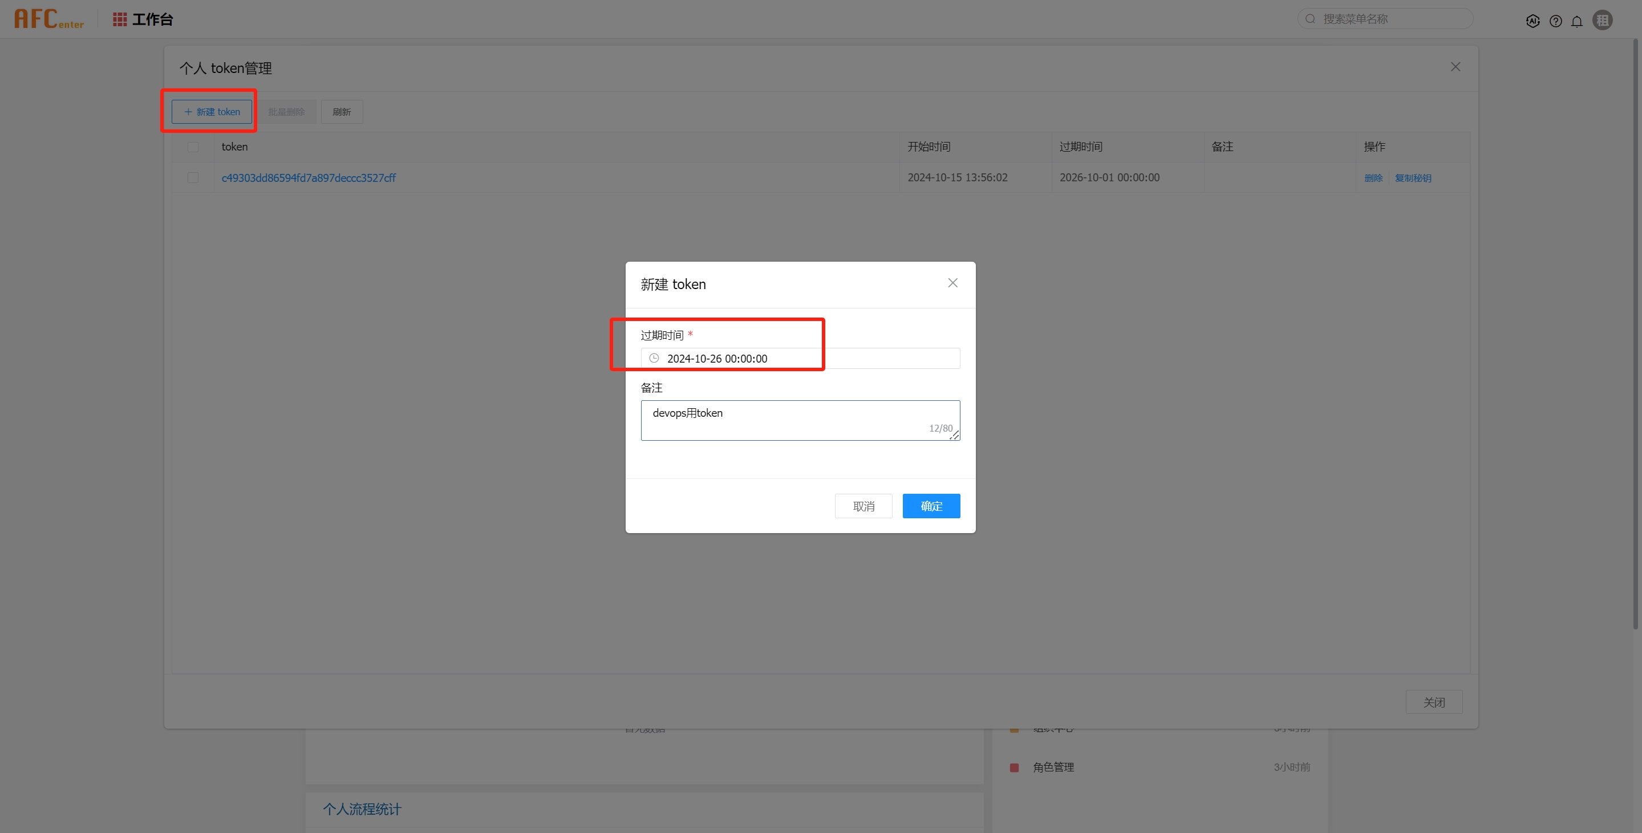Toggle the select-all checkbox in token header
1642x833 pixels.
(x=193, y=147)
